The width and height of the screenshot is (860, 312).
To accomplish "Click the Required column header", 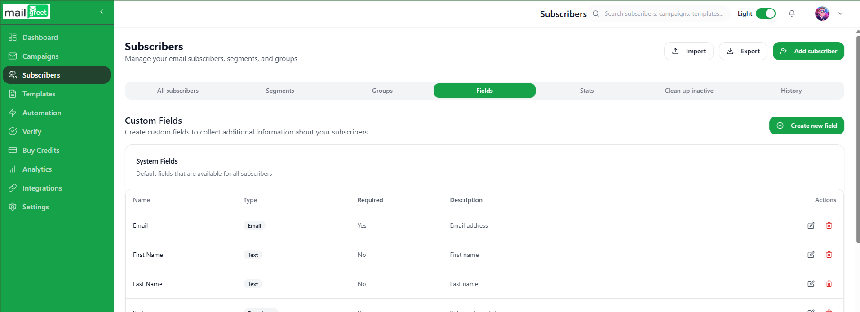I will tap(370, 200).
